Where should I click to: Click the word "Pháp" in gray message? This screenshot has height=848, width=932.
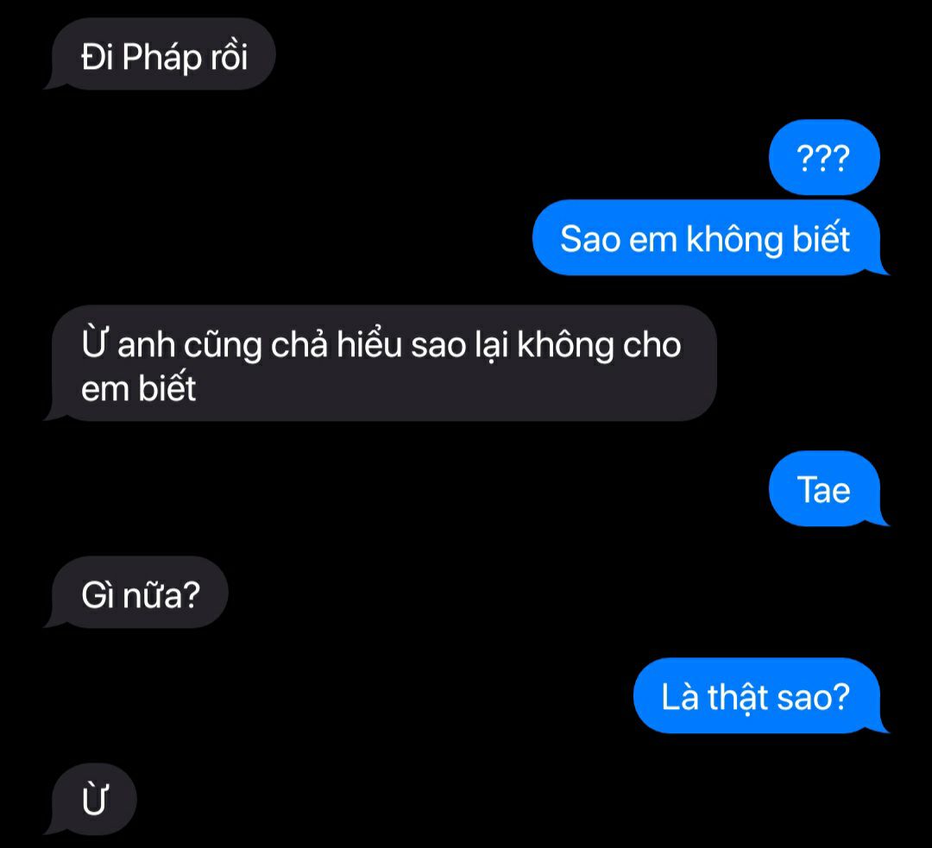click(162, 59)
